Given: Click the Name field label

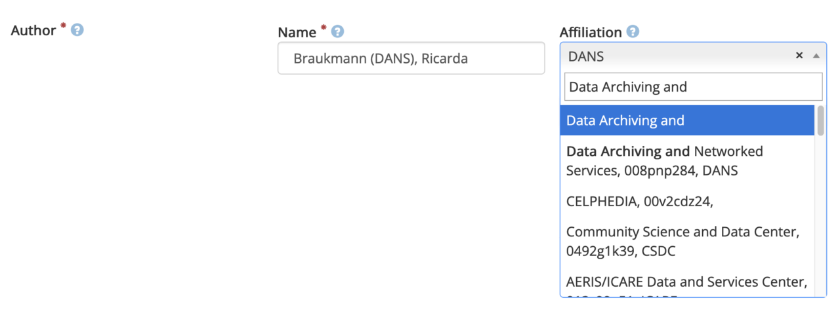Looking at the screenshot, I should 297,32.
